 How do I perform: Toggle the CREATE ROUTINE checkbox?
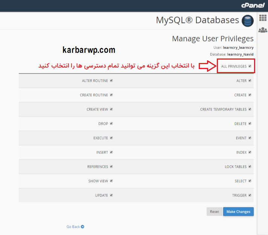[111, 95]
